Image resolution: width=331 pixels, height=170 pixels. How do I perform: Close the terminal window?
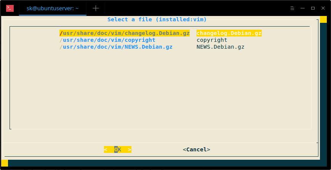pyautogui.click(x=323, y=8)
